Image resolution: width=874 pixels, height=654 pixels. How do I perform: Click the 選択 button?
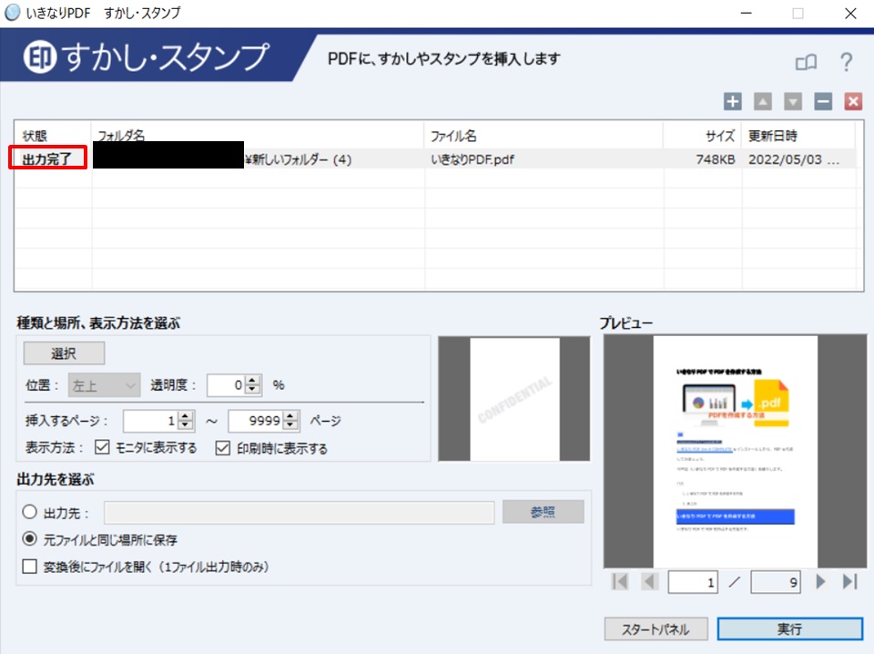(x=64, y=353)
